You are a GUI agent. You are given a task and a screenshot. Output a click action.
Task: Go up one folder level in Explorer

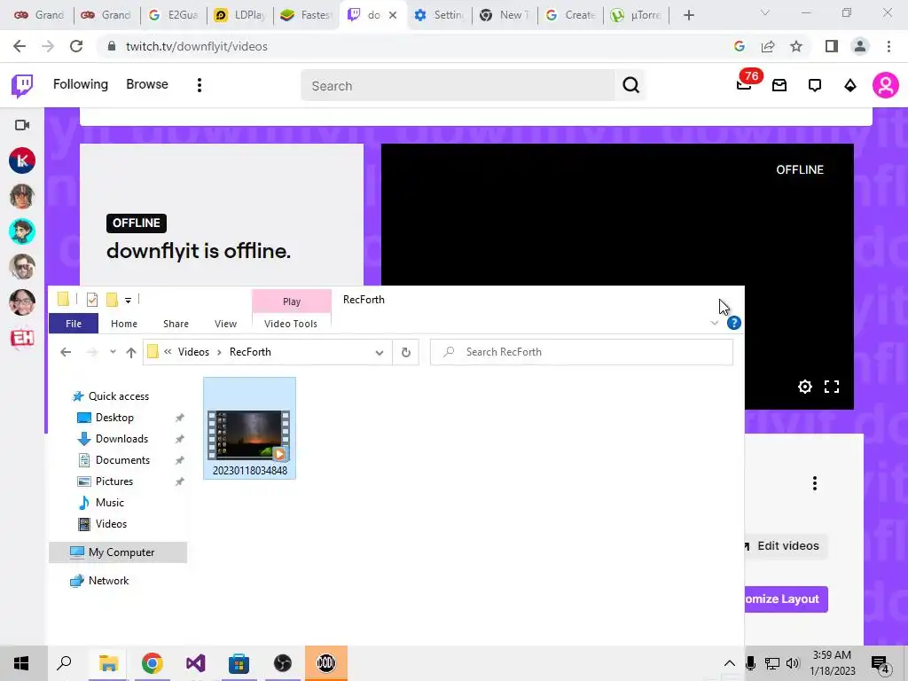131,352
